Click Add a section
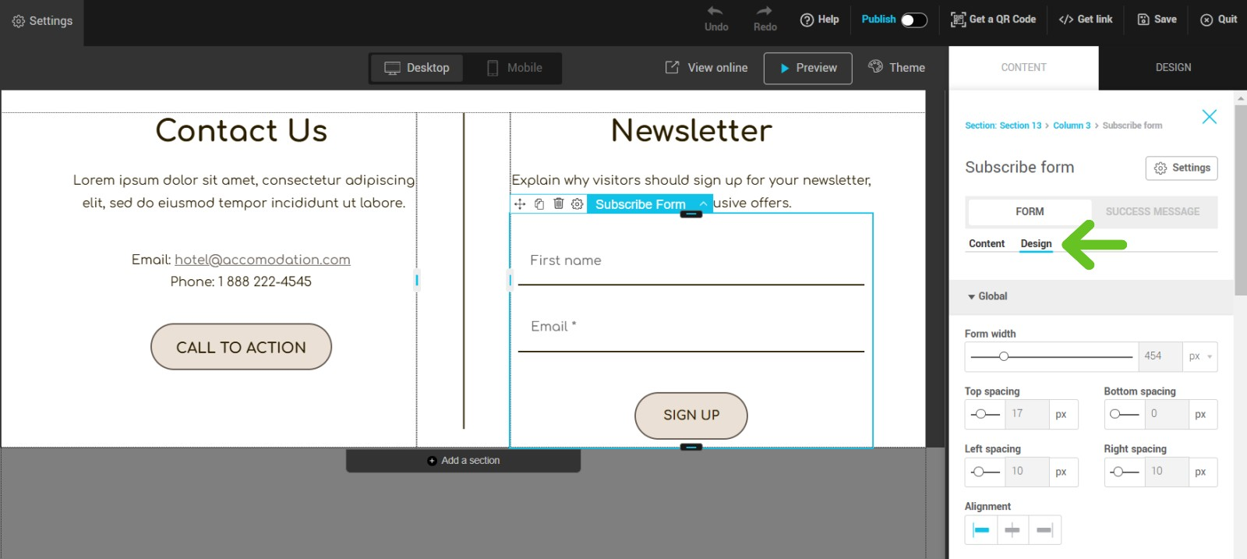This screenshot has width=1247, height=559. (x=464, y=461)
